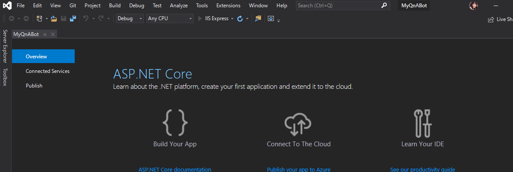Click Live Share icon
The height and width of the screenshot is (172, 513).
pyautogui.click(x=491, y=19)
